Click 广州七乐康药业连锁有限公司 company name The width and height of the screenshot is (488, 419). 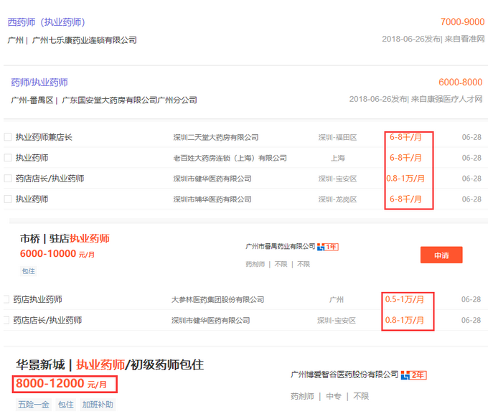tap(85, 40)
